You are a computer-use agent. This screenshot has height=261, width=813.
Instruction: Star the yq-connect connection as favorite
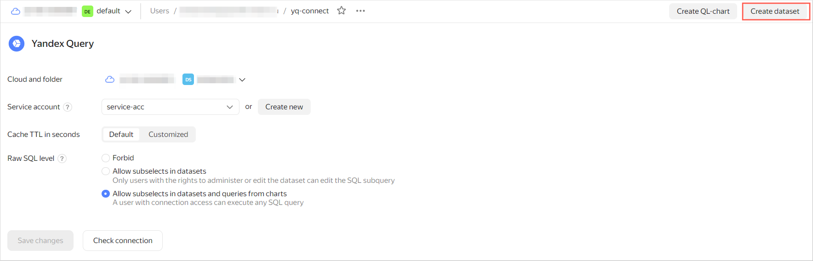[341, 11]
